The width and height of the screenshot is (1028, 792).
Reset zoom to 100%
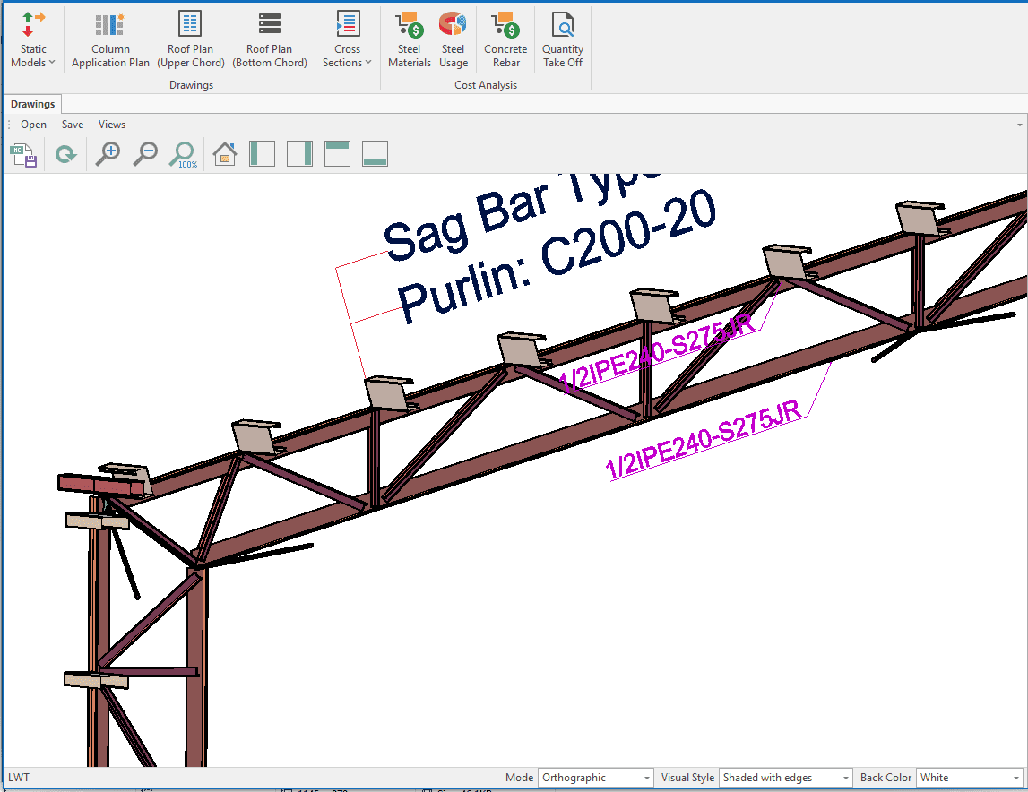click(x=184, y=154)
